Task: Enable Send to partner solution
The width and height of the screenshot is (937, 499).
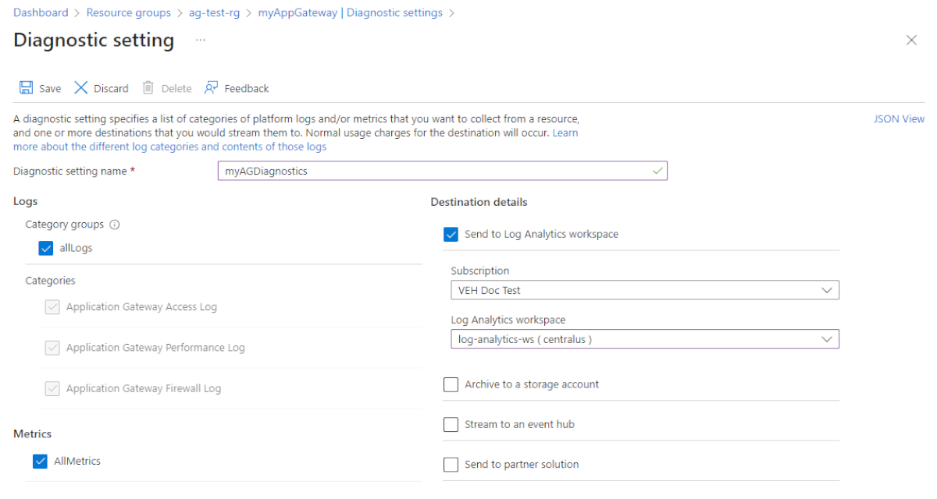Action: (x=451, y=464)
